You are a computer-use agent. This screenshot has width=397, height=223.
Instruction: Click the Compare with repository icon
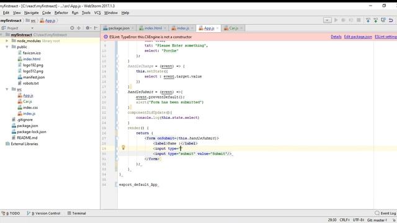[383, 20]
